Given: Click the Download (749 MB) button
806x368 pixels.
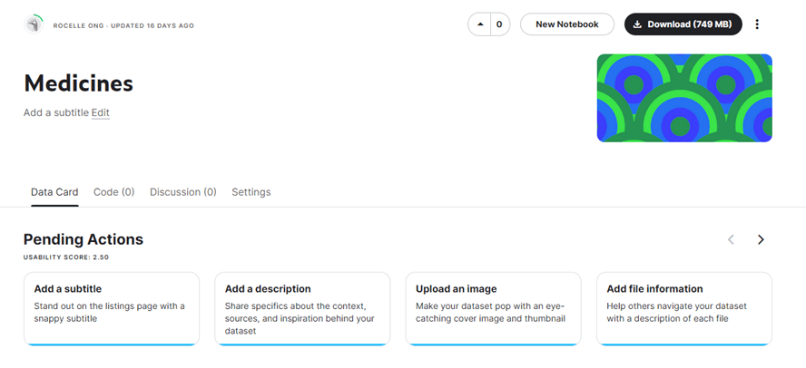Looking at the screenshot, I should point(683,24).
